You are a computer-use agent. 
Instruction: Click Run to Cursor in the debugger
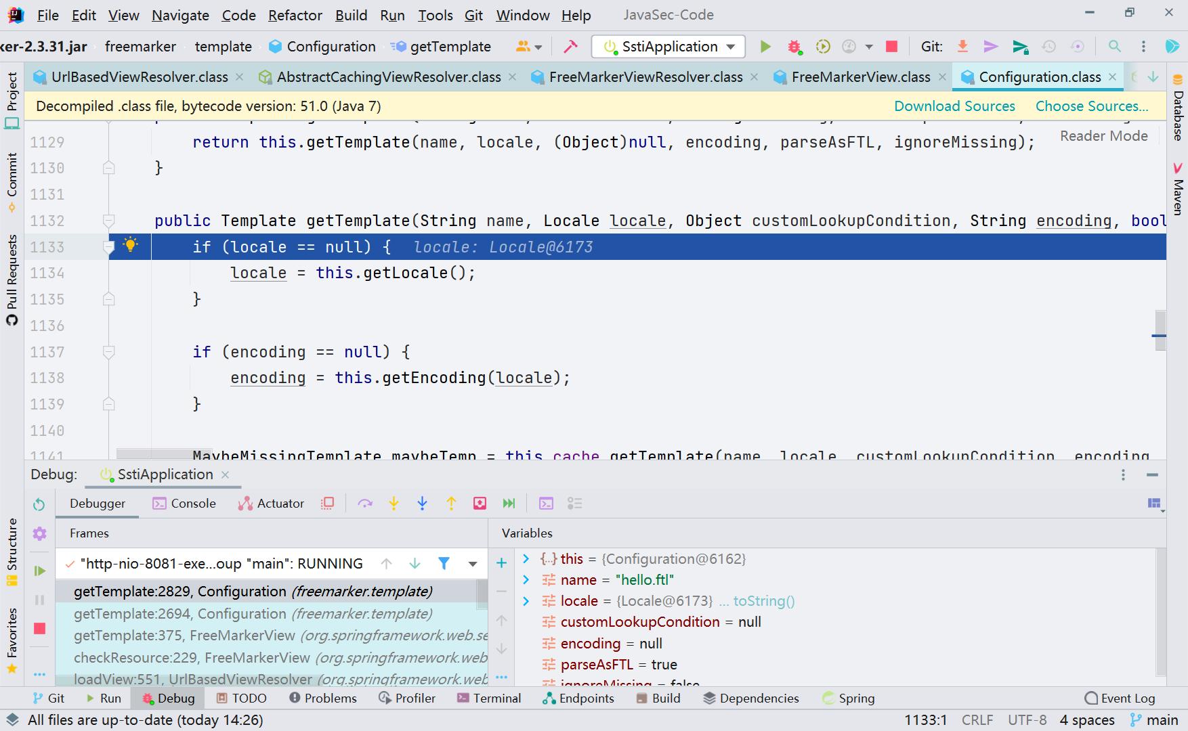509,503
